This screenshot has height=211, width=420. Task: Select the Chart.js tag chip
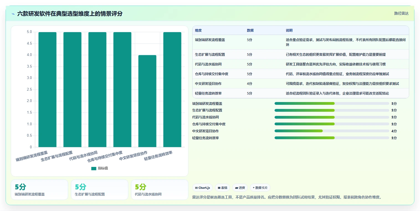203,188
